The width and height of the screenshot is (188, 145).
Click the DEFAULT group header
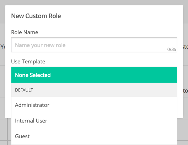pyautogui.click(x=94, y=90)
